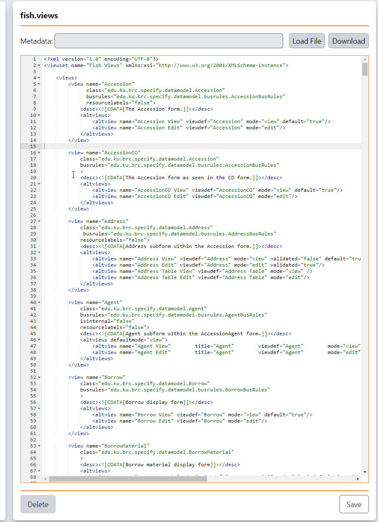Click 'isinternal' attribute on line 43

point(95,321)
